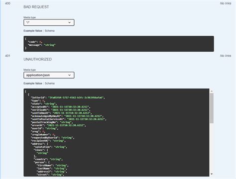
Task: Click the "salutation" line in address object
Action: click(50, 147)
